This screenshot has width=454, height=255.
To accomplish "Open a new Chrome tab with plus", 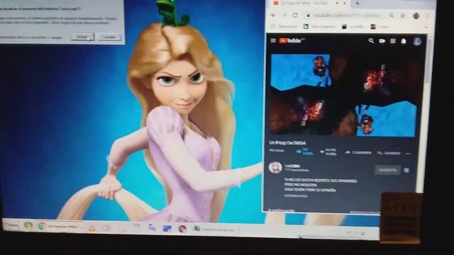I will [358, 4].
